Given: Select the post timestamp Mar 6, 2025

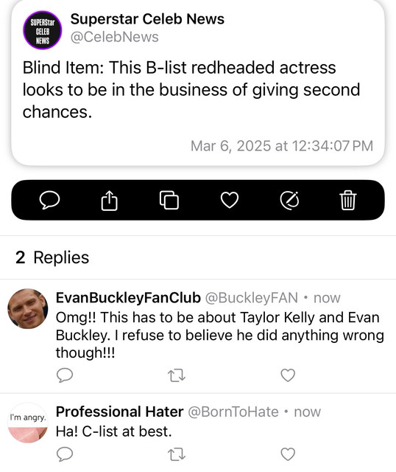Looking at the screenshot, I should pyautogui.click(x=282, y=146).
